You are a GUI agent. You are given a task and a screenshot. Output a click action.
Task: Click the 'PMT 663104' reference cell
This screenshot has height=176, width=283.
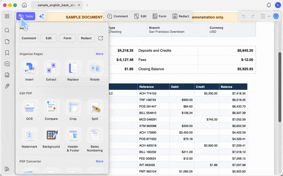pyautogui.click(x=148, y=171)
